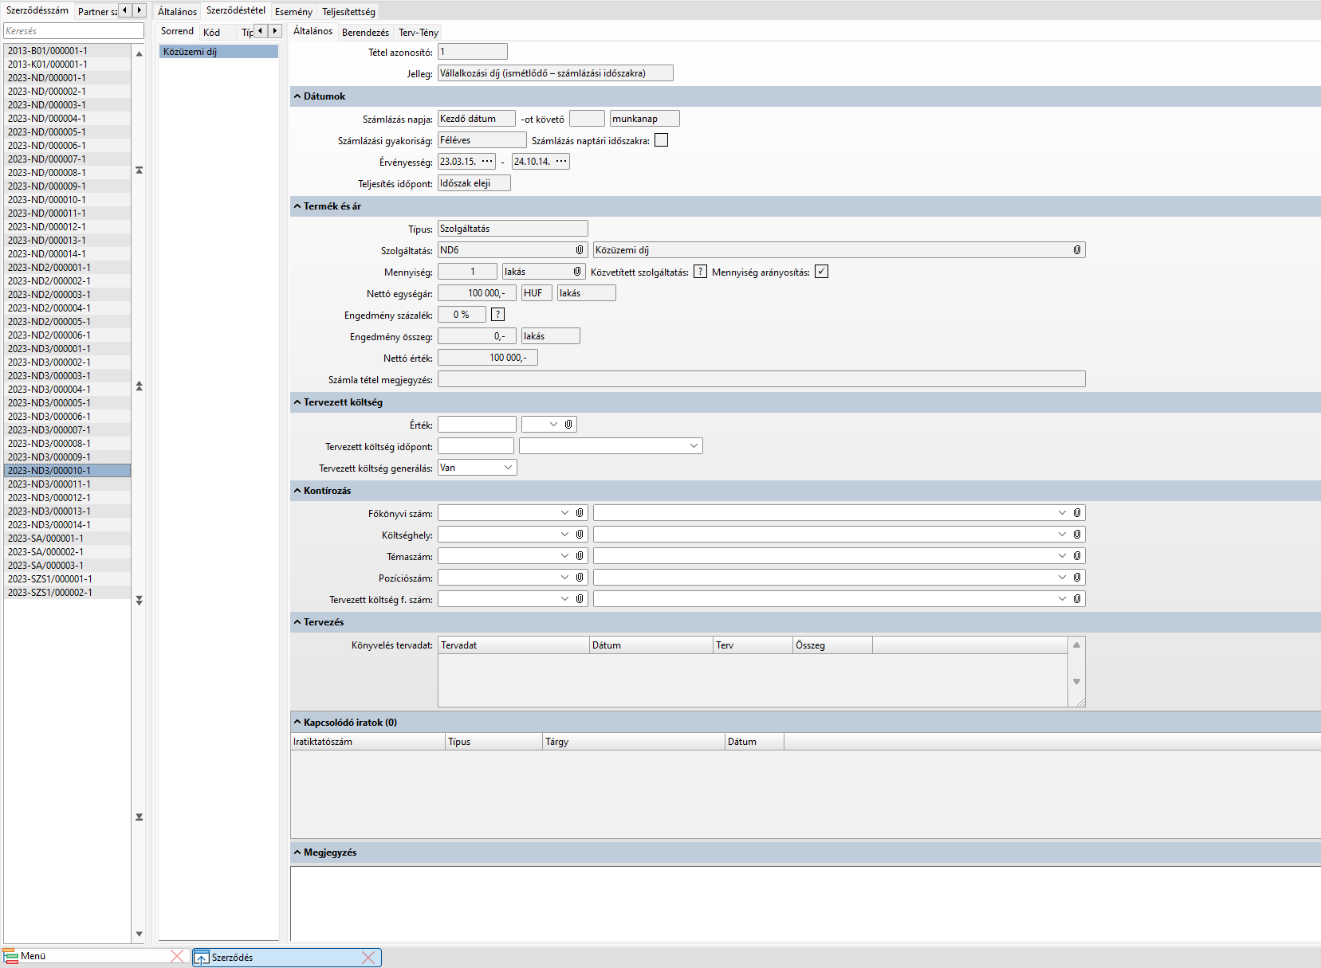This screenshot has width=1321, height=968.
Task: Uncheck Mennyiség arányosítás checkbox
Action: click(821, 272)
